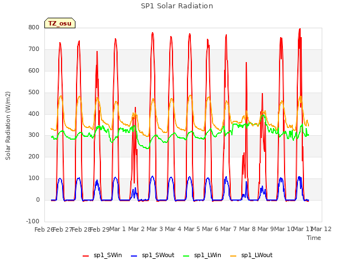Click the Feb 26 x-axis date label
Screen dimensions: 355x266
pos(44,229)
